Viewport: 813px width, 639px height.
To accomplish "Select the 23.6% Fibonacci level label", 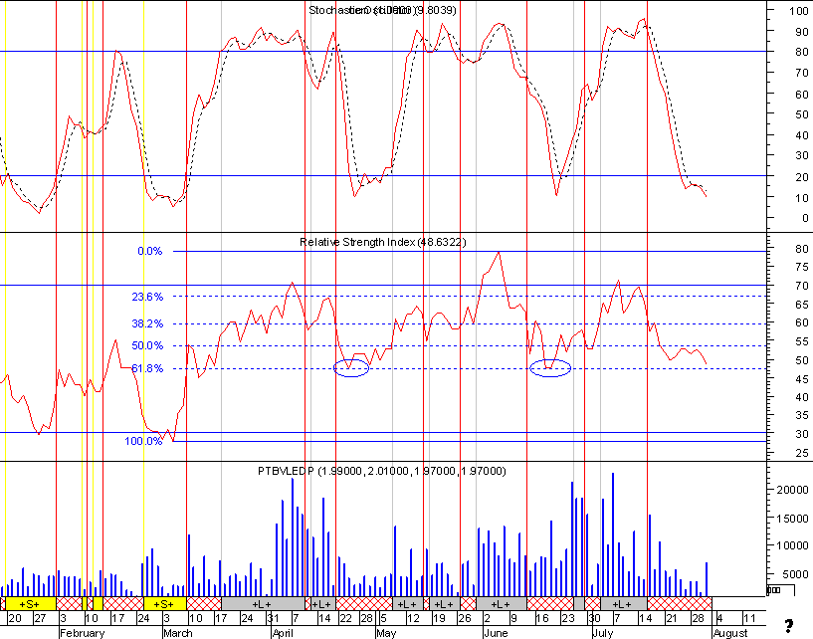I will (x=147, y=297).
